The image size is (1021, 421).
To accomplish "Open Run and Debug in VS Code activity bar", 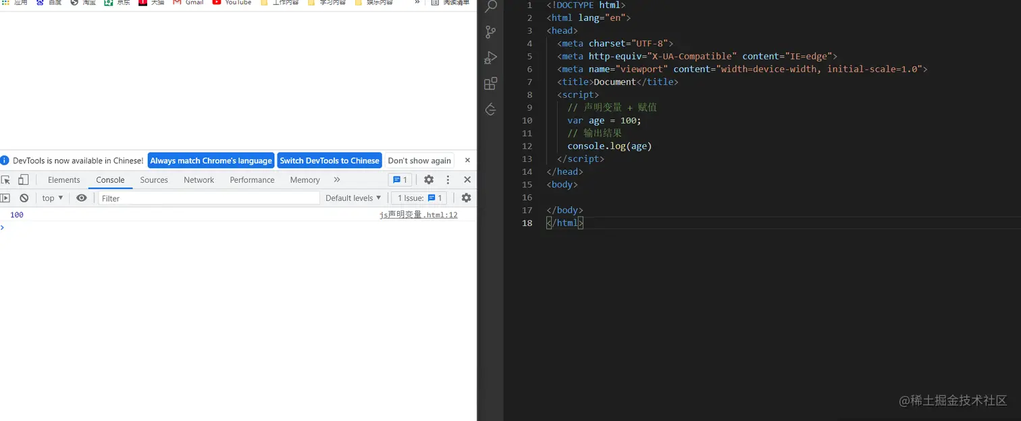I will 491,58.
